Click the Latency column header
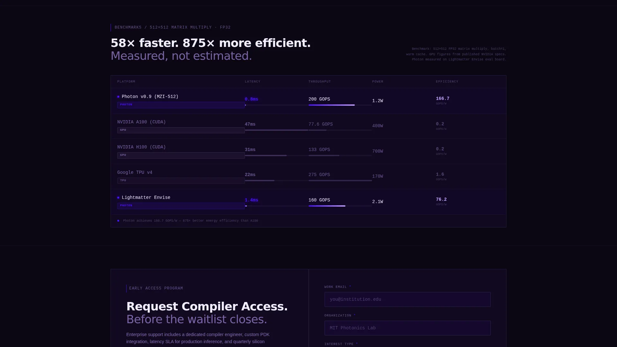Image resolution: width=617 pixels, height=347 pixels. pyautogui.click(x=253, y=82)
